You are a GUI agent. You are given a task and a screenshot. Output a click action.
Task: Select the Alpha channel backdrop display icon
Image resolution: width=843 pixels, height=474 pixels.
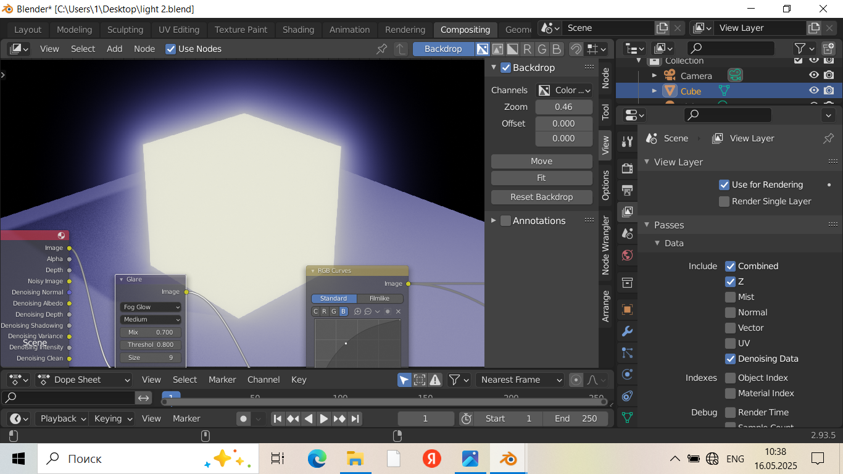coord(512,49)
